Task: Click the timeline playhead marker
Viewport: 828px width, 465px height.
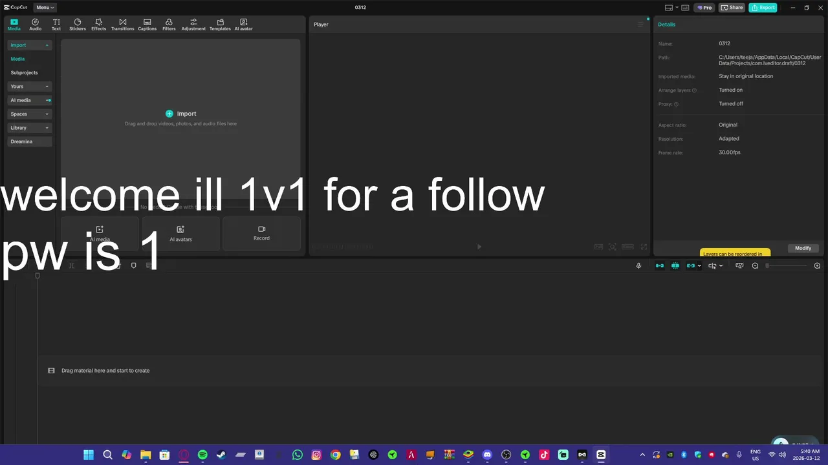Action: [x=38, y=276]
